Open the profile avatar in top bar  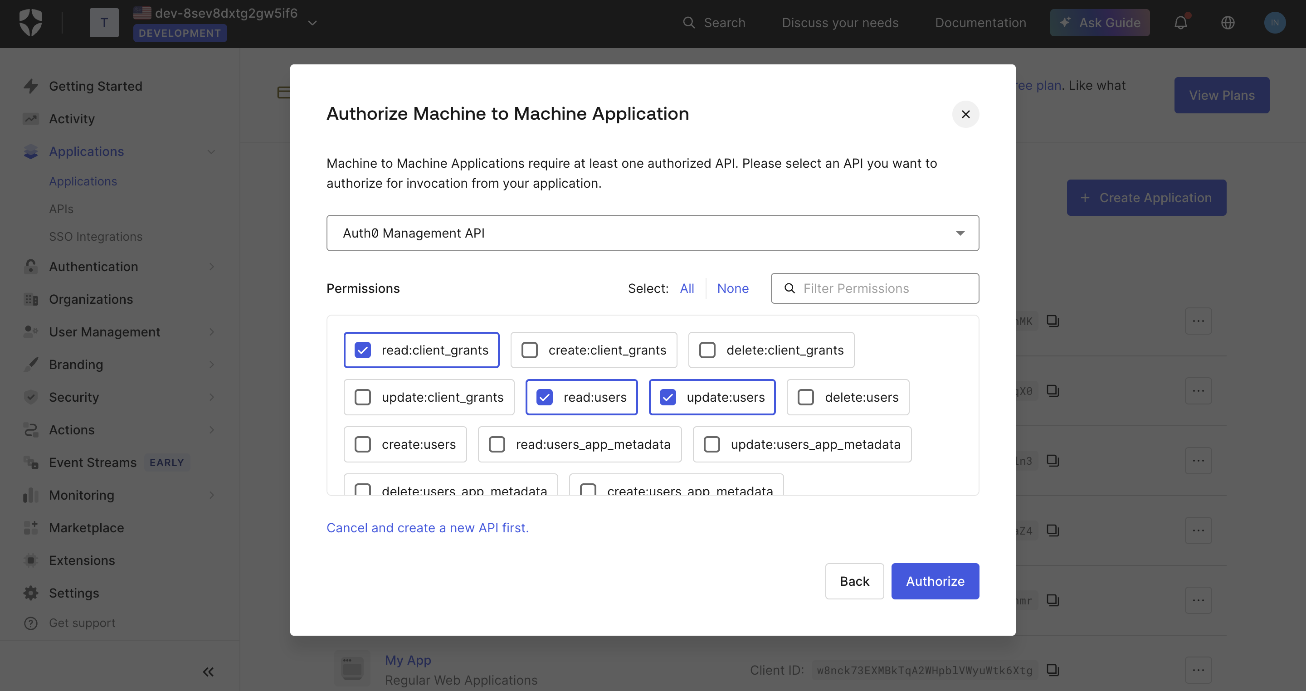click(1276, 22)
